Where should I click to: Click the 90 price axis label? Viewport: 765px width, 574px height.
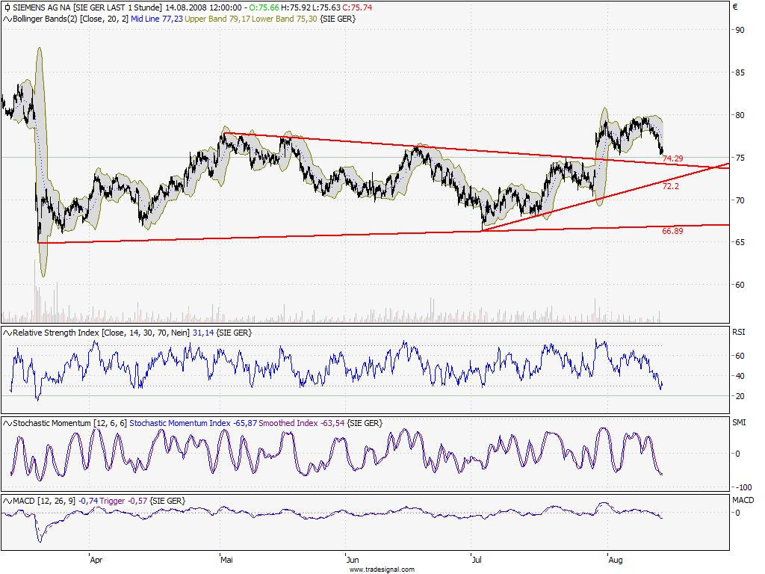[740, 30]
